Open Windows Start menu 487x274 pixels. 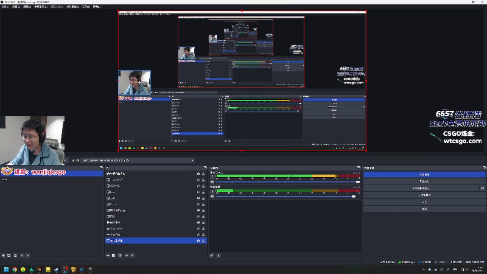point(6,269)
